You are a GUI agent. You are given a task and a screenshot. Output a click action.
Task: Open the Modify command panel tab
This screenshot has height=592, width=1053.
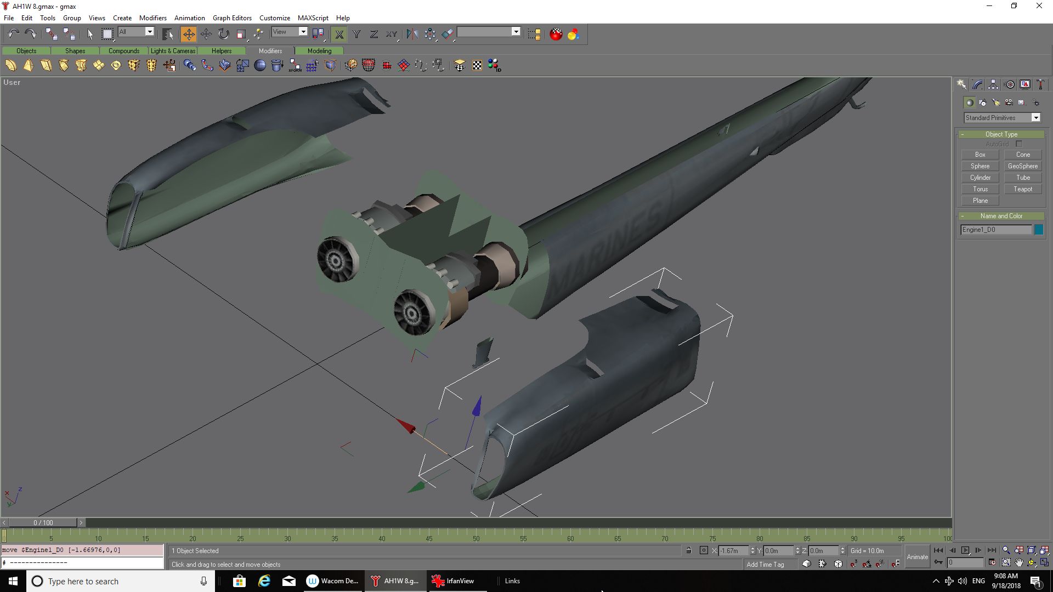coord(977,84)
